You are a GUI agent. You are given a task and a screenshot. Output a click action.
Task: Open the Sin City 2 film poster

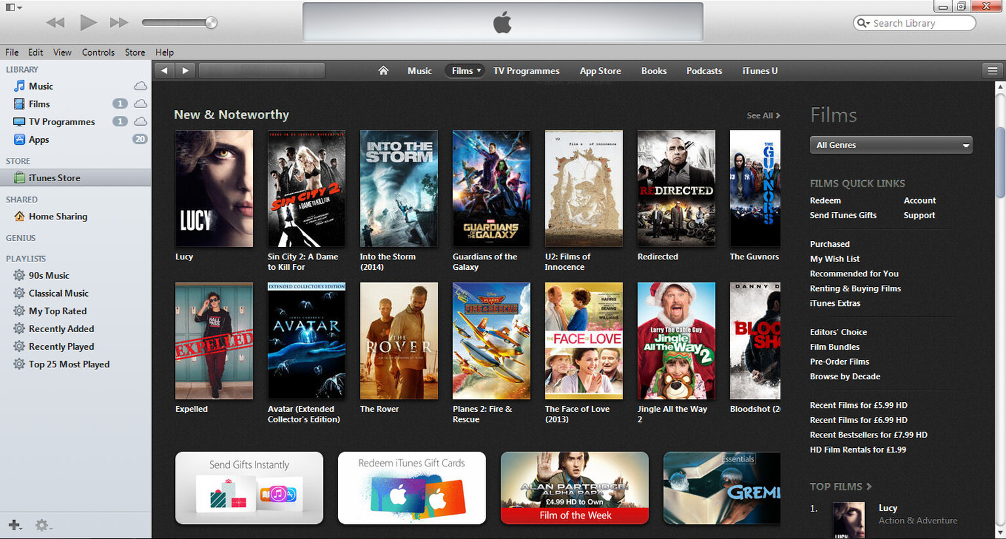(306, 189)
